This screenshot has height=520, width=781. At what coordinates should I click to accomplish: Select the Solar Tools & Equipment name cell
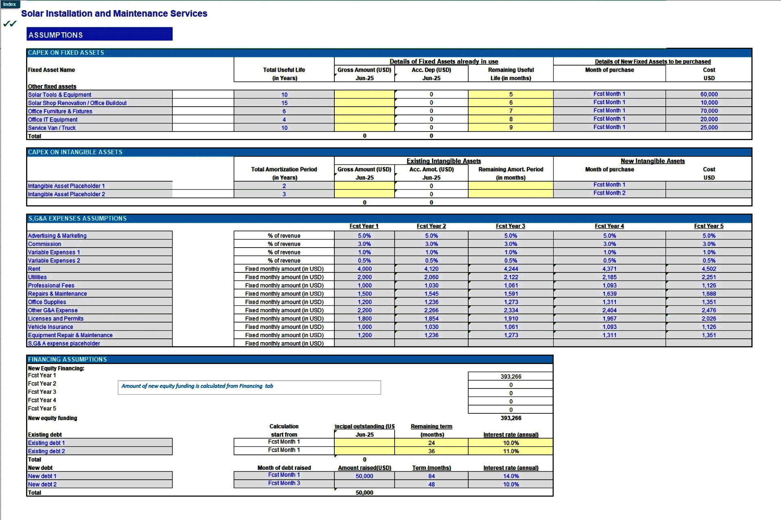click(100, 94)
